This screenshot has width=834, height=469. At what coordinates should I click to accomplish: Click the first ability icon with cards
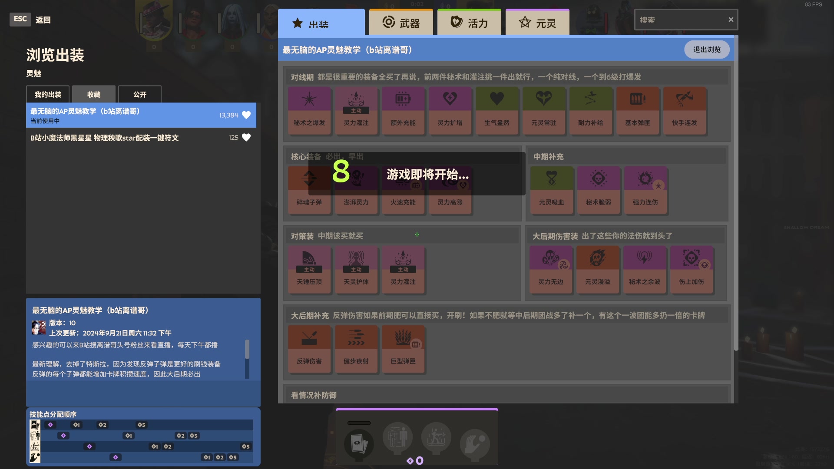coord(359,444)
